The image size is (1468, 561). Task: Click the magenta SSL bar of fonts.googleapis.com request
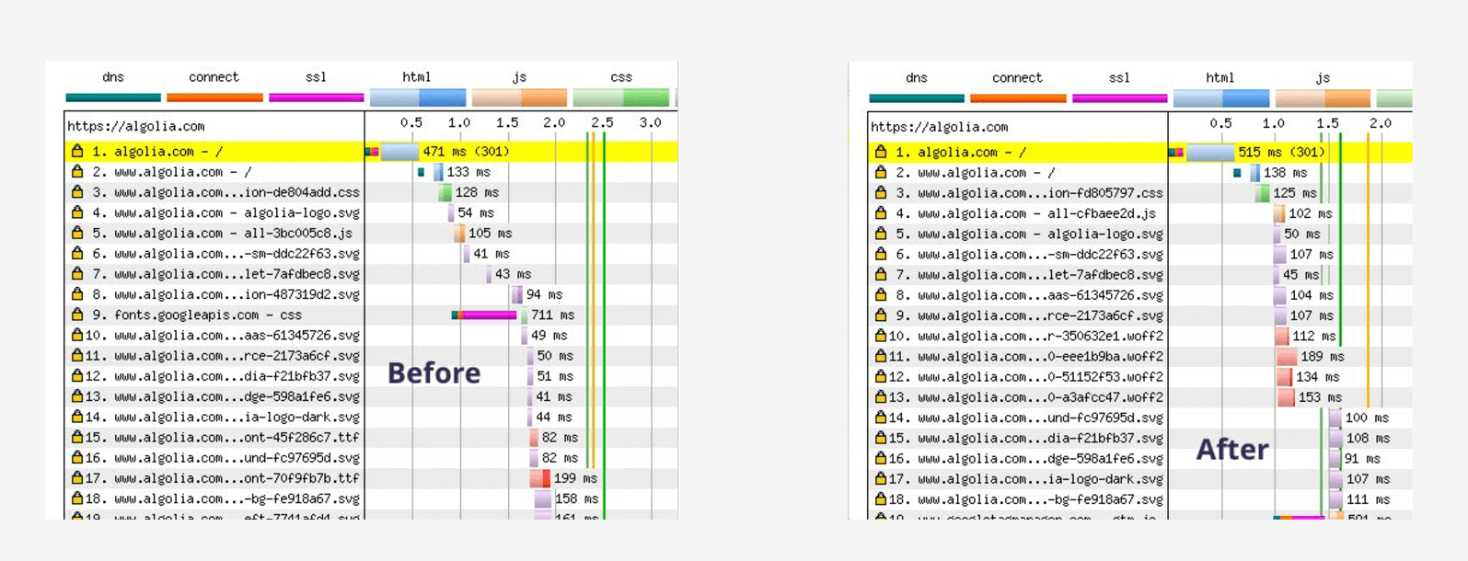(489, 315)
